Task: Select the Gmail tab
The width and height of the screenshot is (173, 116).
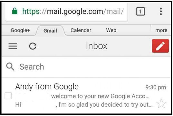Action: point(50,31)
